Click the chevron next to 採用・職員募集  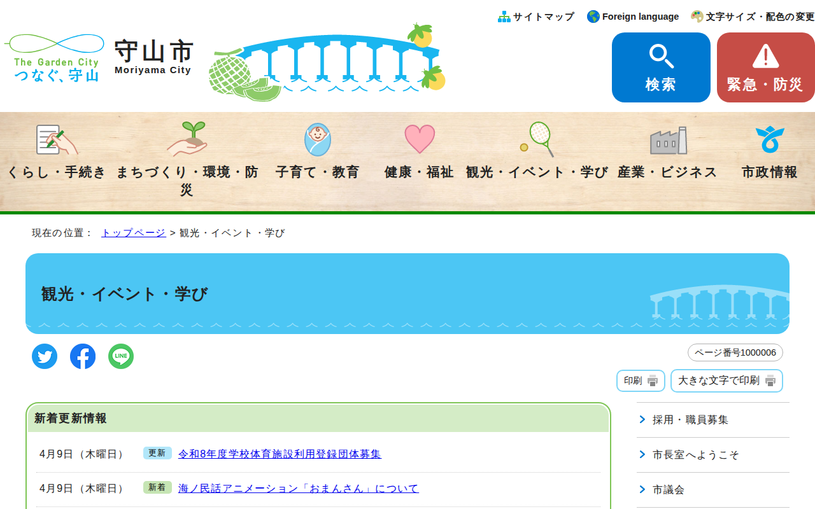tap(642, 419)
